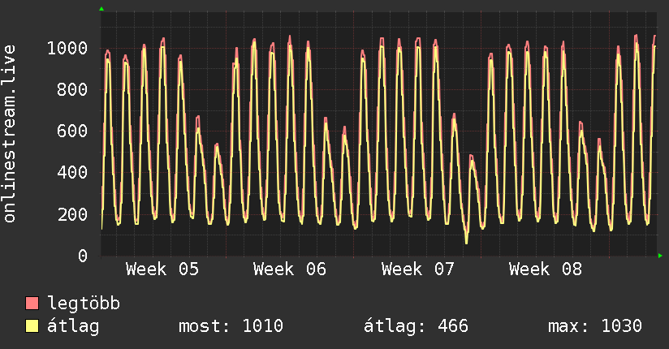Select the legtöbb legend label
Screen dimensions: 669x349
[x=84, y=304]
